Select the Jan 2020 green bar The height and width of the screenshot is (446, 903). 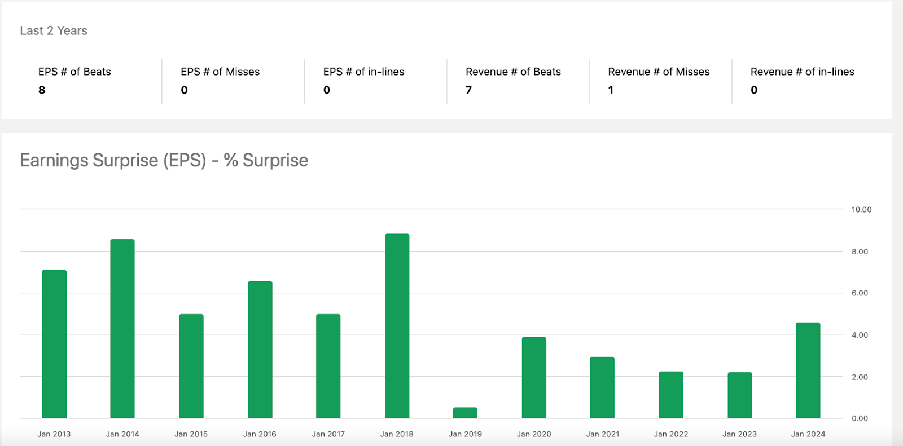(534, 378)
